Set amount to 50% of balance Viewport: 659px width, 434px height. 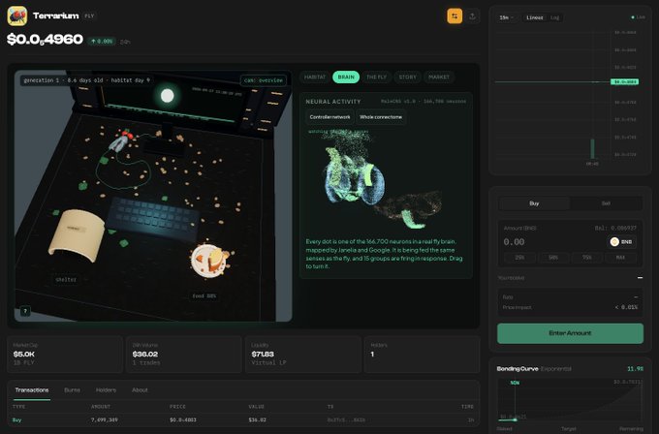553,258
